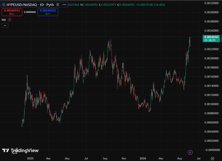Click the +8.40% change value in header
The width and height of the screenshot is (222, 161).
pyautogui.click(x=159, y=5)
